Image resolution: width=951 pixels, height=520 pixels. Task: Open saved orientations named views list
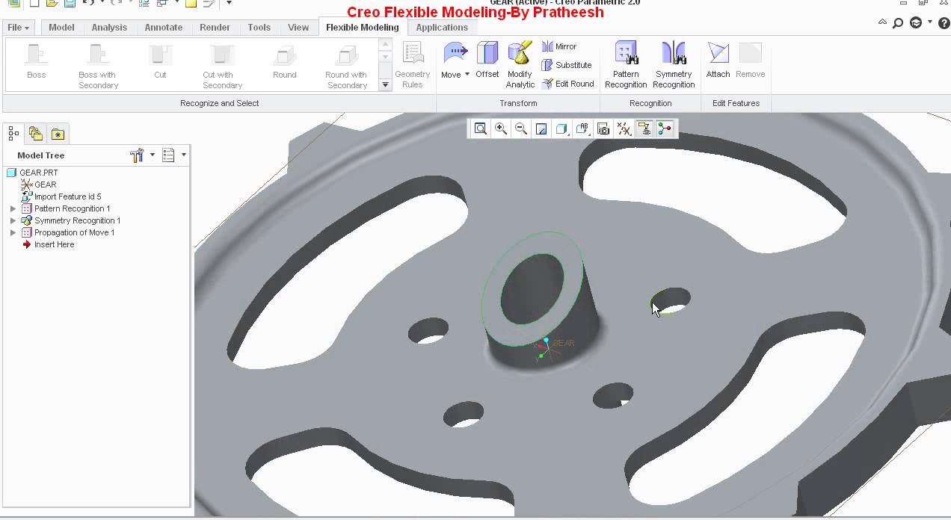click(x=583, y=129)
